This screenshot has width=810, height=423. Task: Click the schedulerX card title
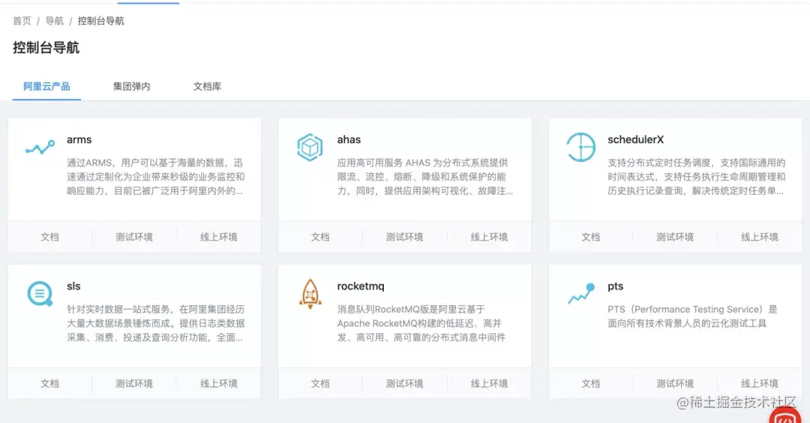click(x=635, y=139)
